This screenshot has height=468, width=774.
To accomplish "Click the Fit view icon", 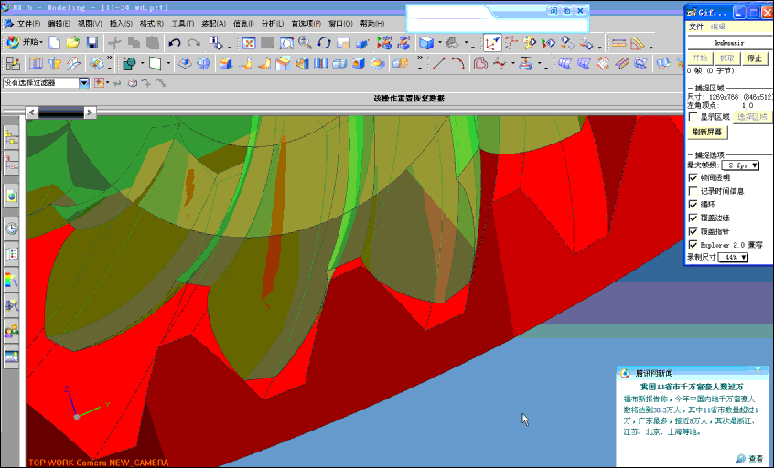I will pyautogui.click(x=249, y=43).
